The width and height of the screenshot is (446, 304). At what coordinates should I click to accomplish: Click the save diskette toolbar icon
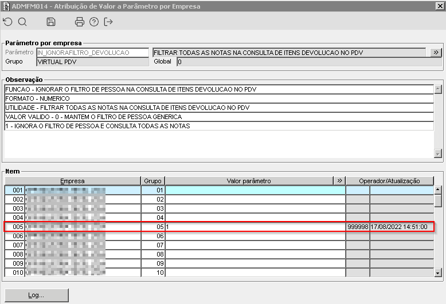(51, 22)
